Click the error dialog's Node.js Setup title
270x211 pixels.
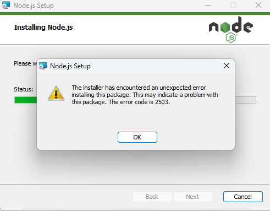[70, 66]
